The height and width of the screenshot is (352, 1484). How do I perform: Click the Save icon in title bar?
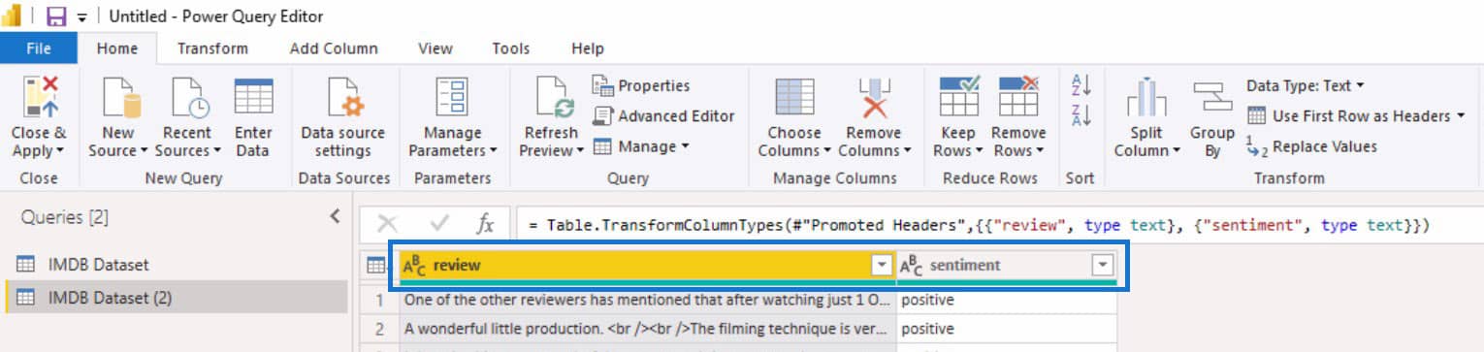56,16
